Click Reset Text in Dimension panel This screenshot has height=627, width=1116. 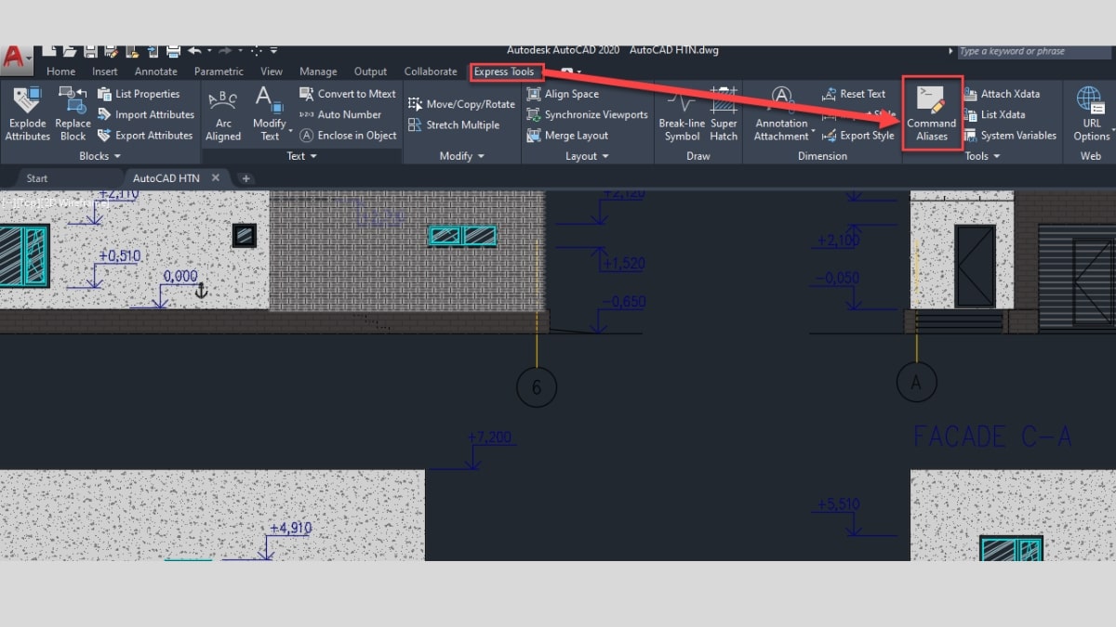[x=854, y=94]
